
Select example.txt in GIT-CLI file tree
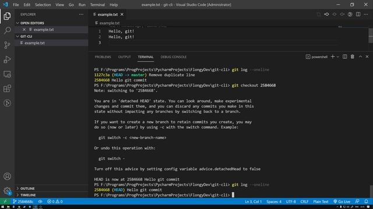51,43
